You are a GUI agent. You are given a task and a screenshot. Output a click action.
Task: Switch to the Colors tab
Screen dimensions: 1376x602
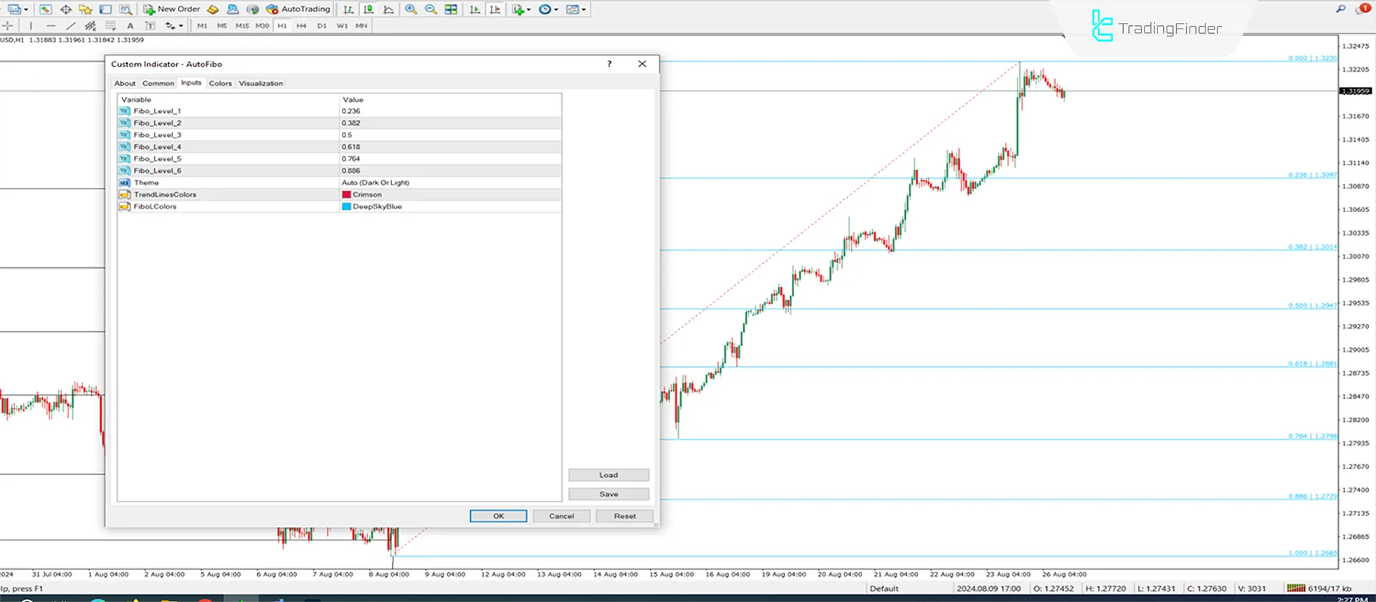[220, 83]
